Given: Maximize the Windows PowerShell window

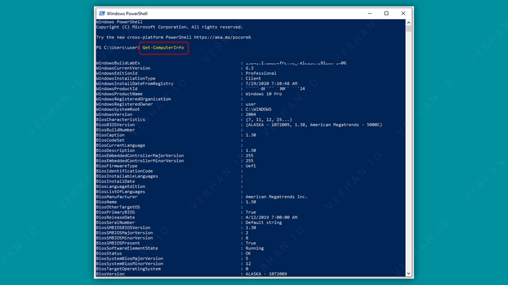Looking at the screenshot, I should [x=386, y=13].
